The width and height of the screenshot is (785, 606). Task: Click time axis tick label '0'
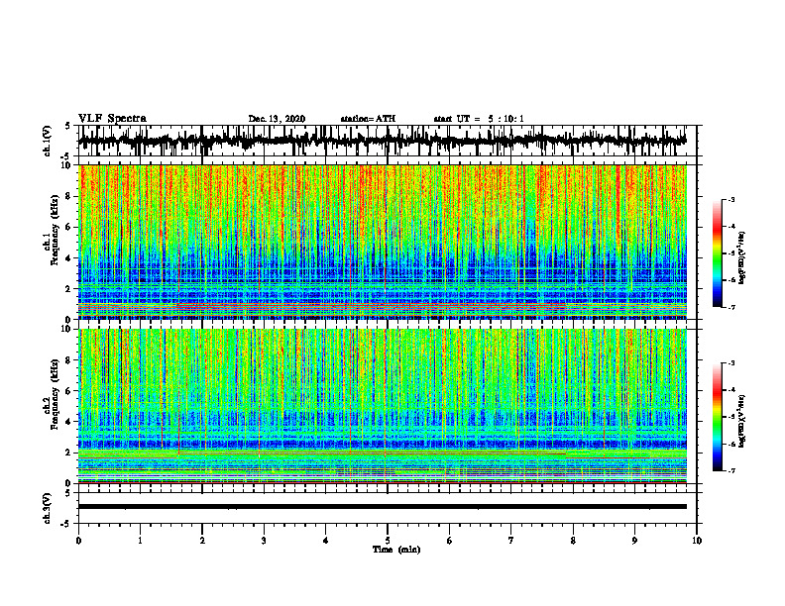(78, 541)
